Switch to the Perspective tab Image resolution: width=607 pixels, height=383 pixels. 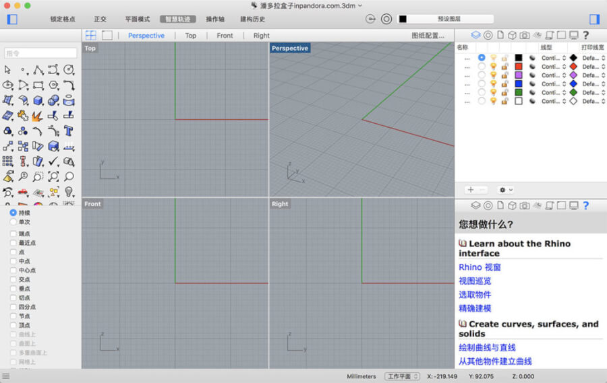click(x=146, y=36)
